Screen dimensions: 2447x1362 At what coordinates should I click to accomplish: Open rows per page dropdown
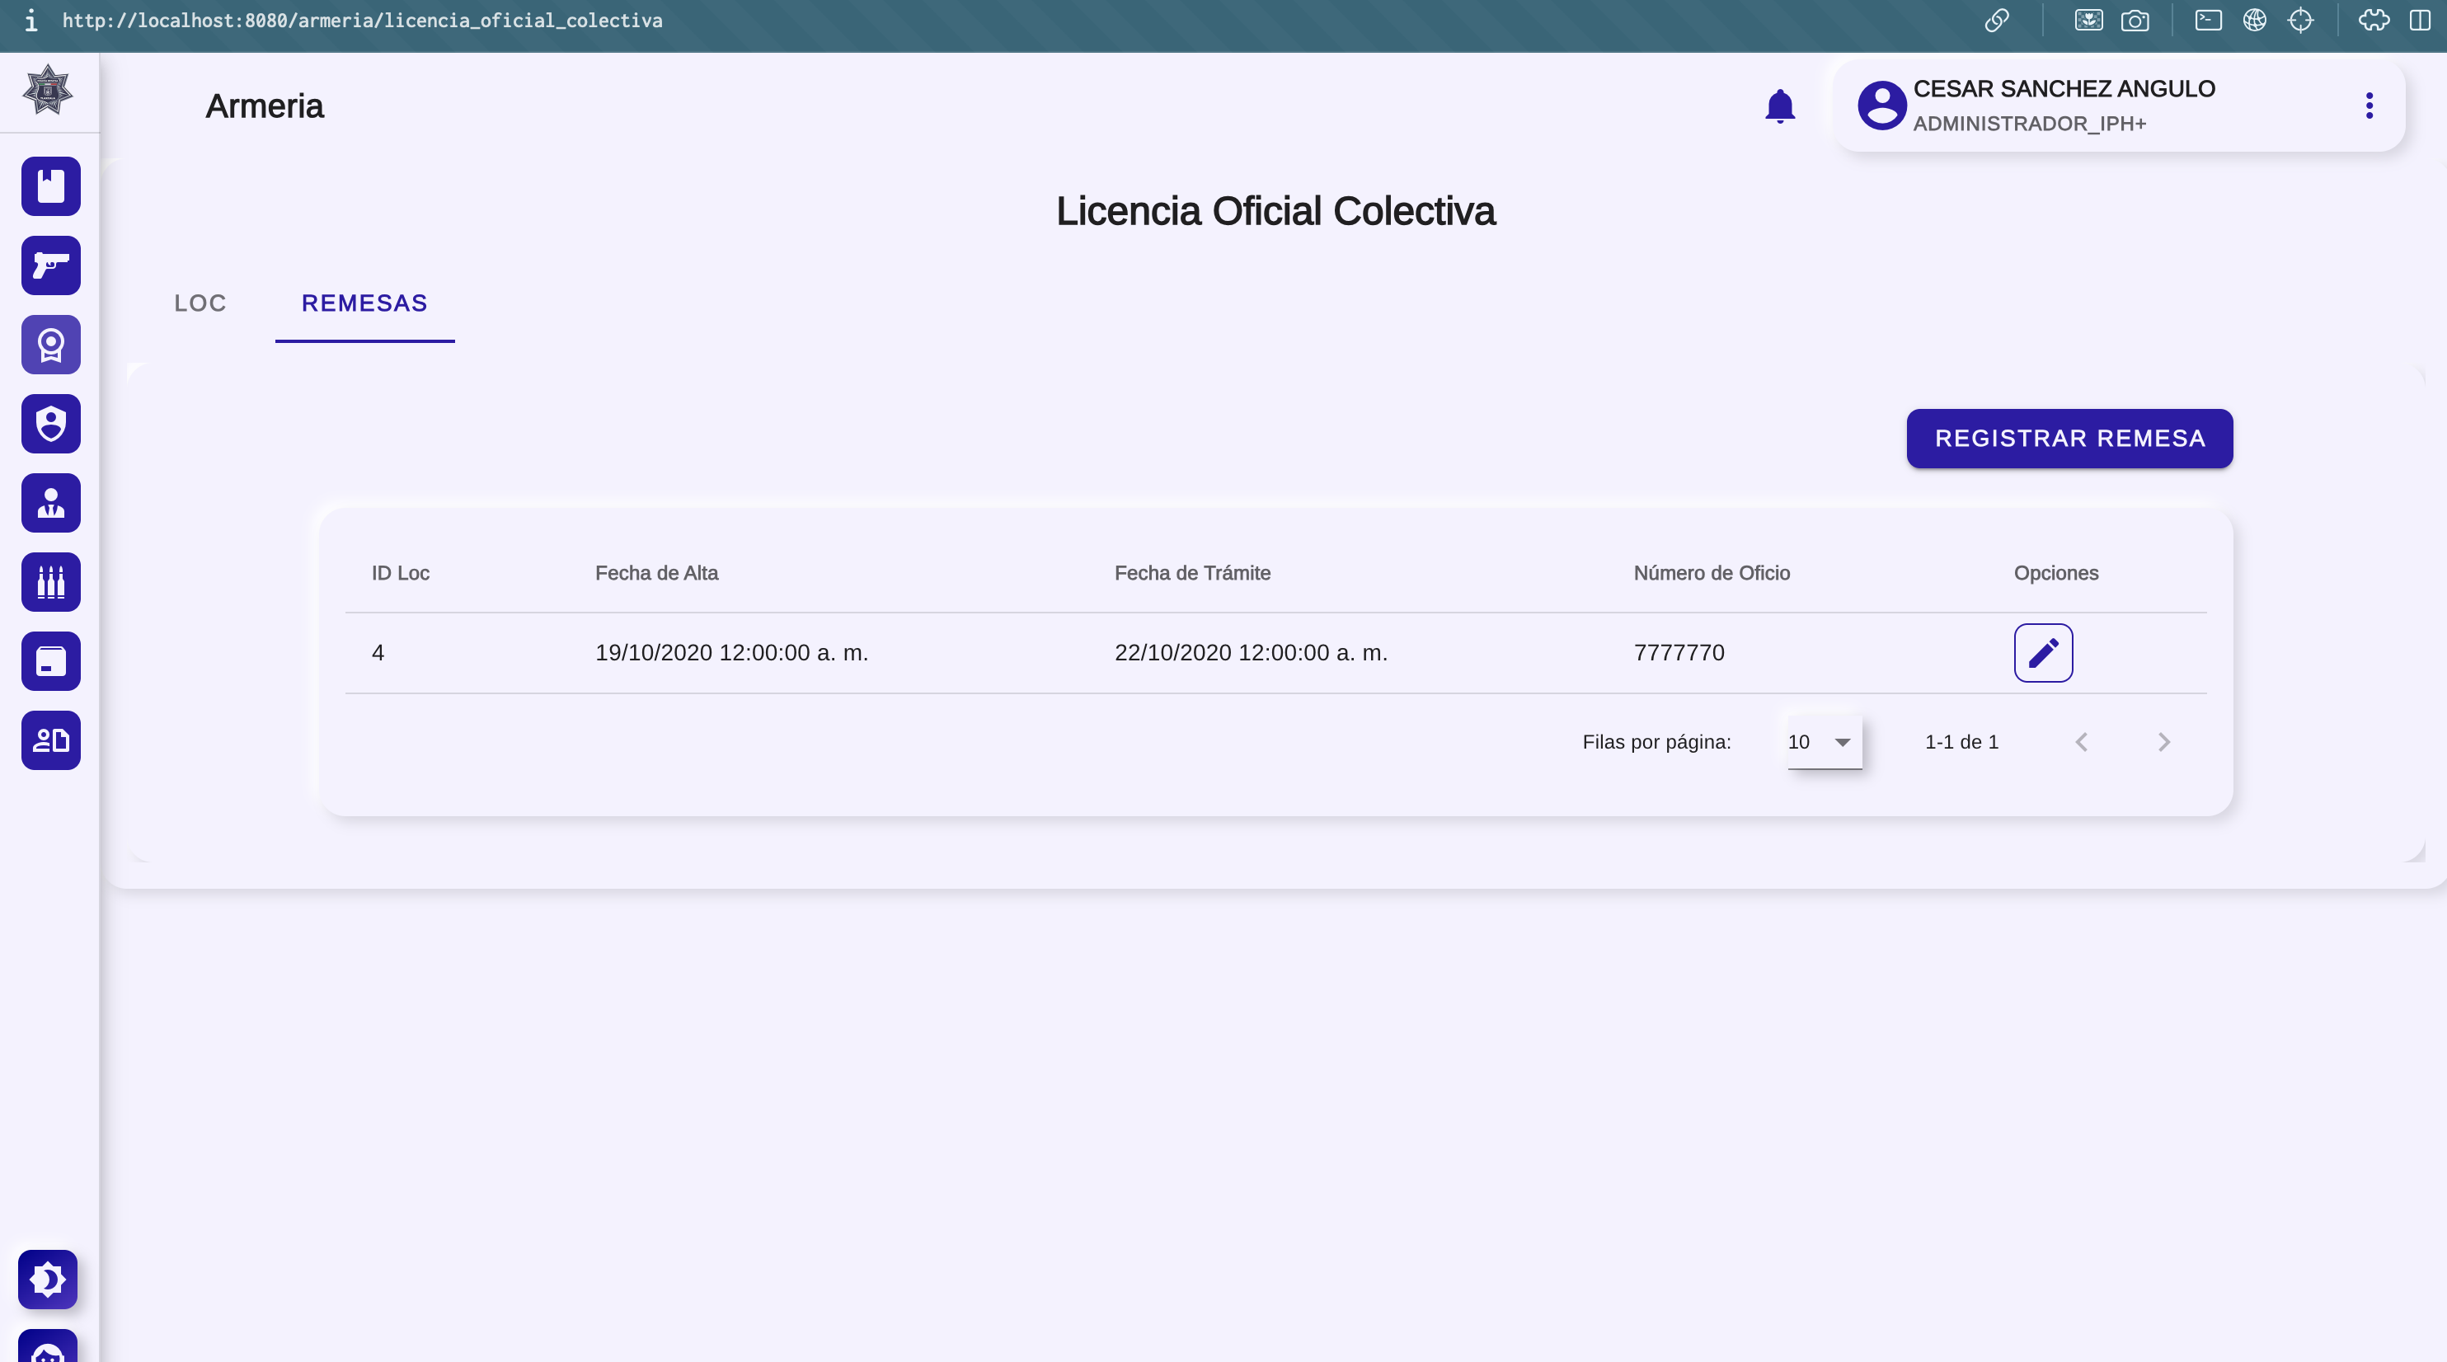coord(1823,742)
